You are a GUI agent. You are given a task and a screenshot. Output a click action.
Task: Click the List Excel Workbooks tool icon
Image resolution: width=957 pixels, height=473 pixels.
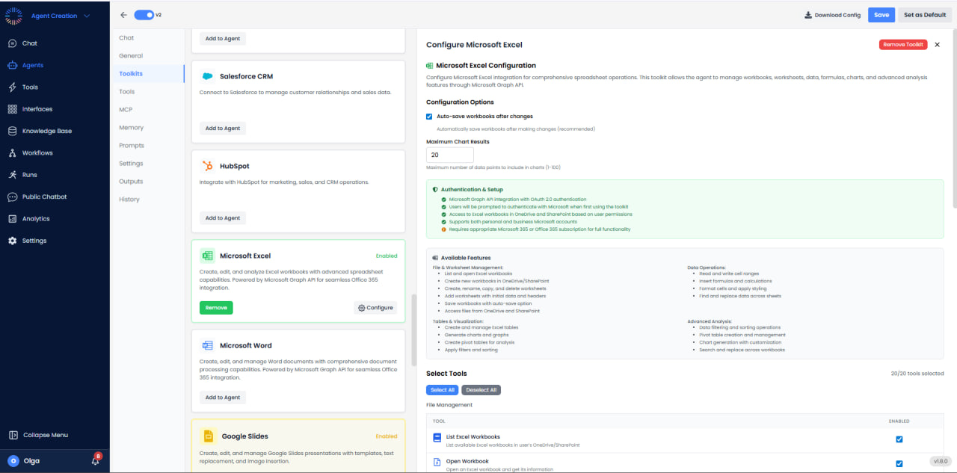[x=437, y=438]
